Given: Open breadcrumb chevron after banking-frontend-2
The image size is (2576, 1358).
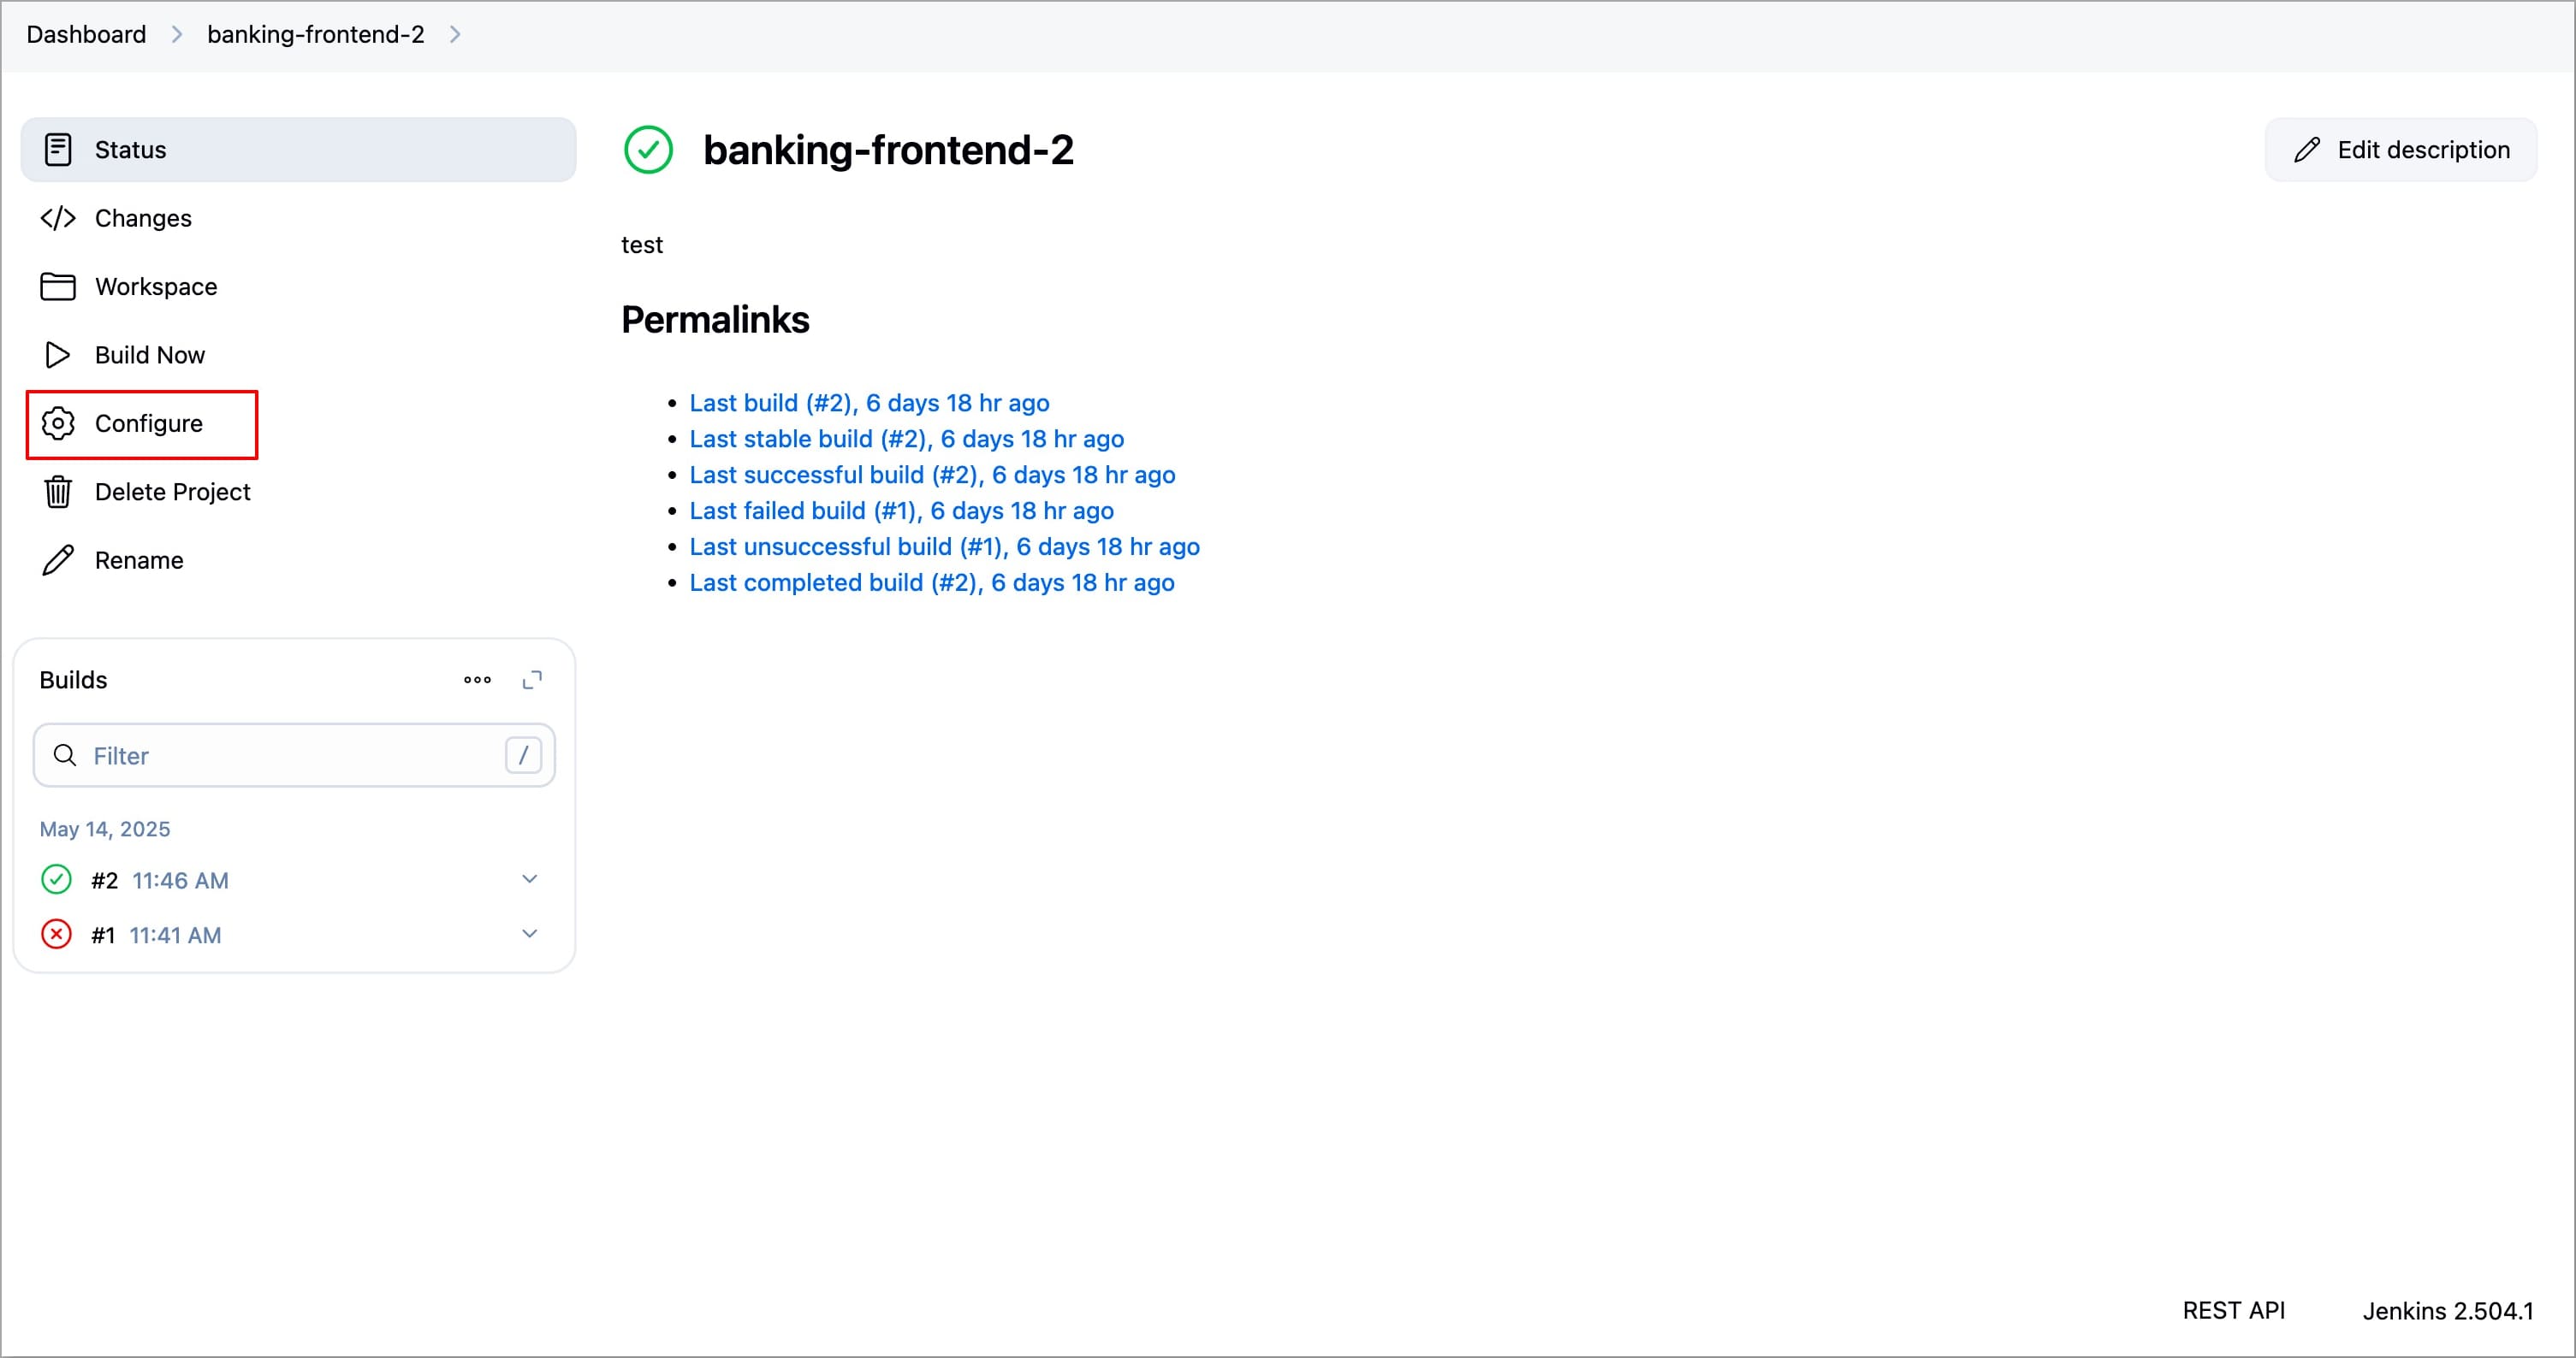Looking at the screenshot, I should pos(455,35).
